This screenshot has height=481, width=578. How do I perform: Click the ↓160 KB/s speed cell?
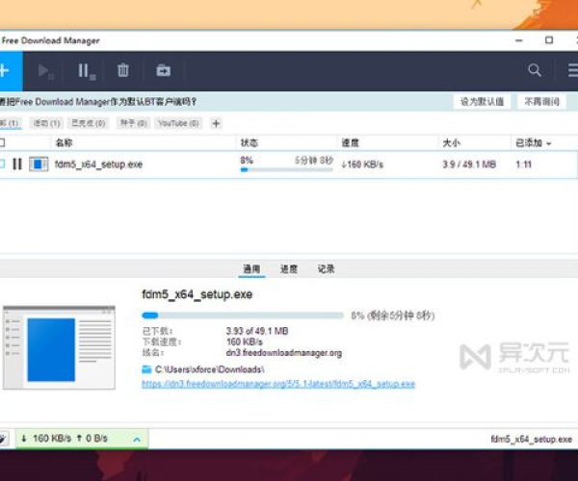pyautogui.click(x=362, y=165)
